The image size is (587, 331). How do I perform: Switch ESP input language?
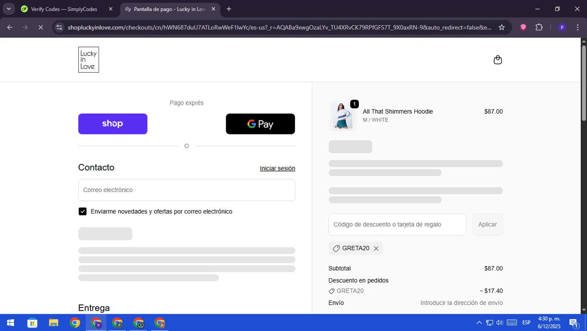[526, 323]
